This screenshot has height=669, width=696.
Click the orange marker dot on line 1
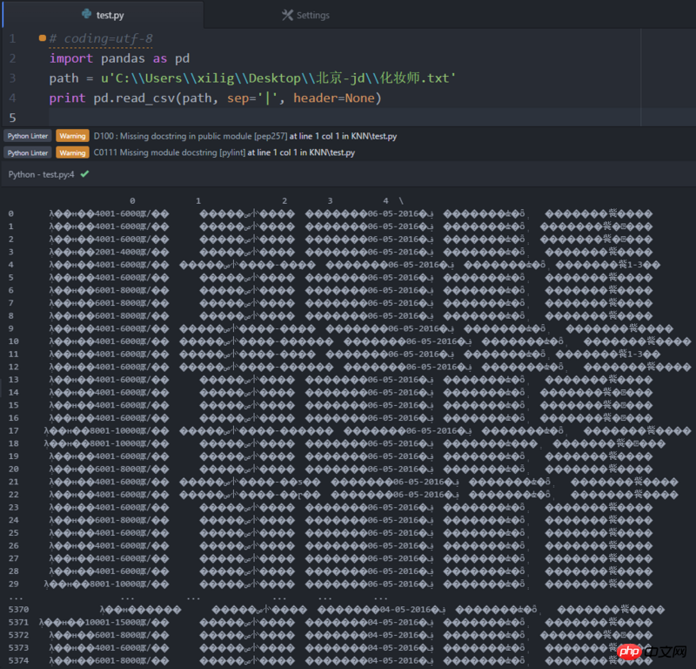42,38
